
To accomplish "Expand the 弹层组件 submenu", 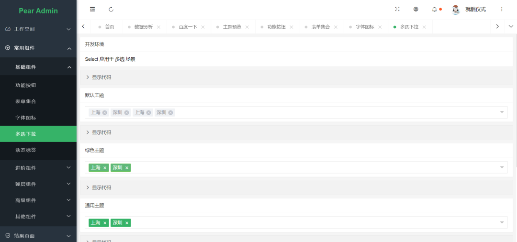I will tap(38, 184).
